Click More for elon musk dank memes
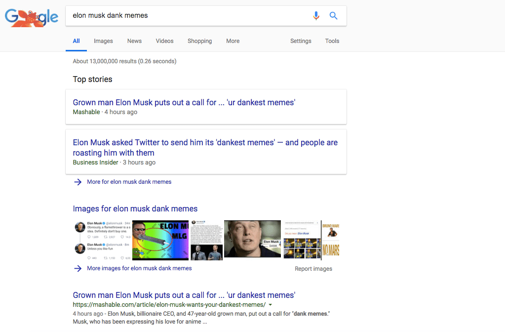The height and width of the screenshot is (332, 505). click(129, 182)
